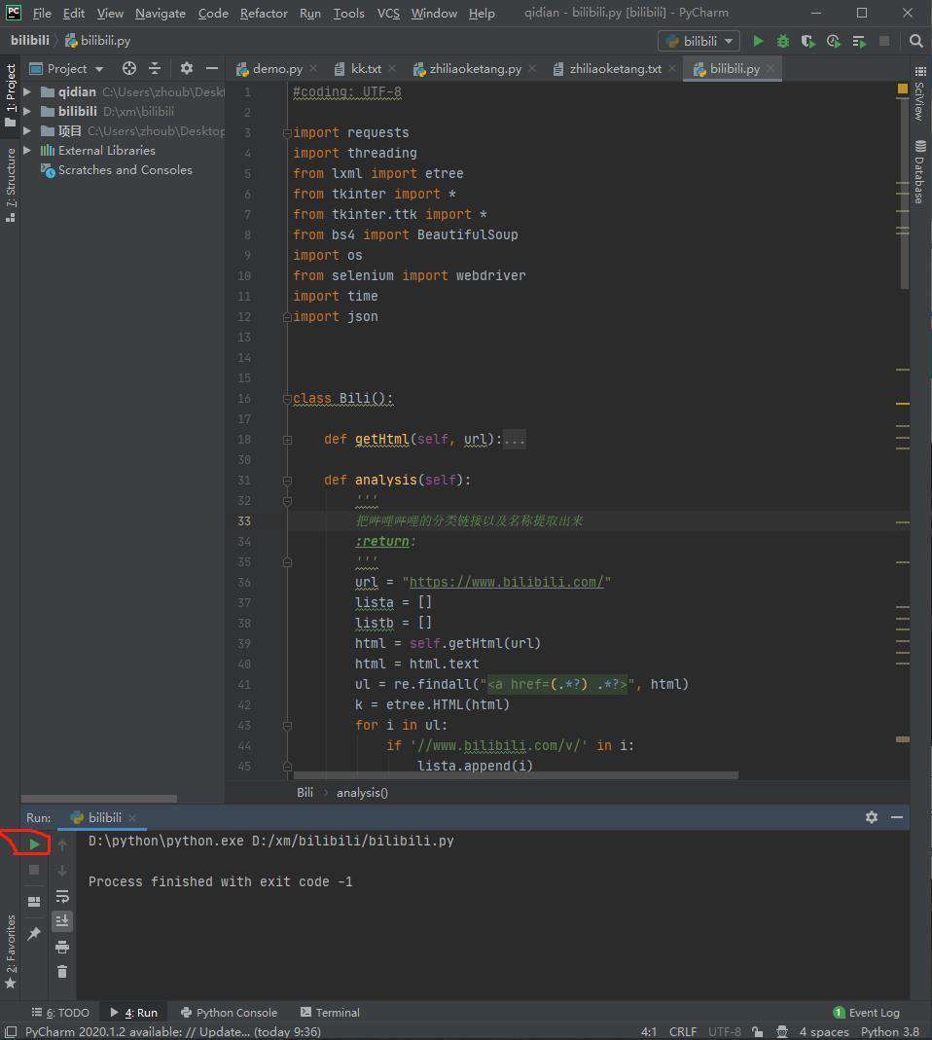Screen dimensions: 932x1040
Task: Collapse the analysis method fold
Action: tap(287, 481)
